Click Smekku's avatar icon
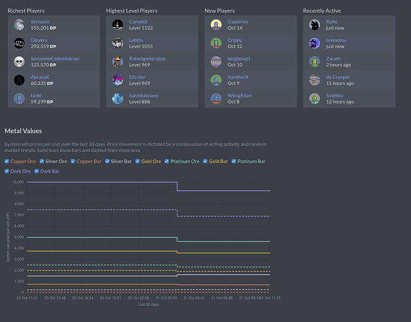This screenshot has height=322, width=411. click(x=314, y=99)
